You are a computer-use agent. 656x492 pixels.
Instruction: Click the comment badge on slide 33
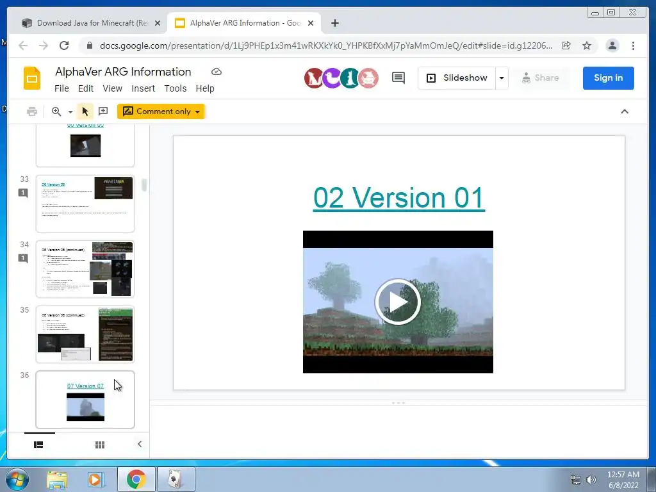click(24, 193)
